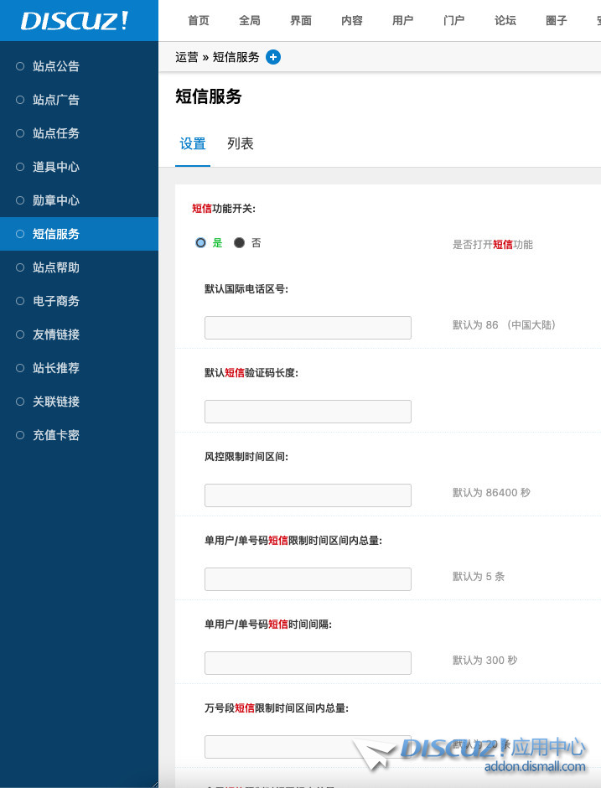Open 充值卡密 in the sidebar
Screen dimensions: 601x788
[56, 435]
